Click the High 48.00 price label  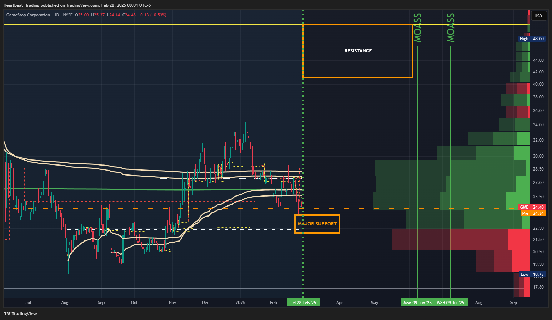click(x=532, y=39)
